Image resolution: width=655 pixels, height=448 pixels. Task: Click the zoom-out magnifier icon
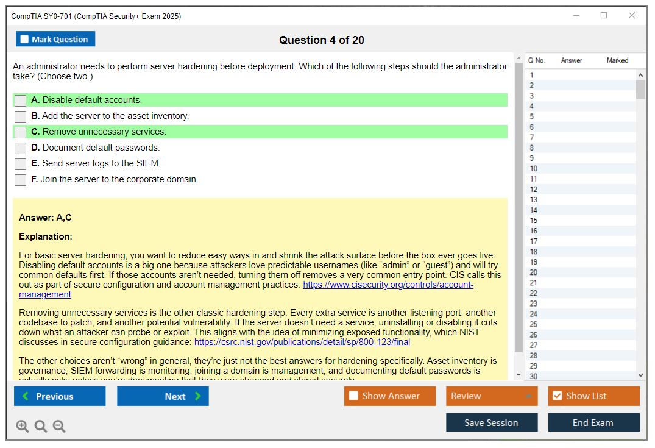59,426
